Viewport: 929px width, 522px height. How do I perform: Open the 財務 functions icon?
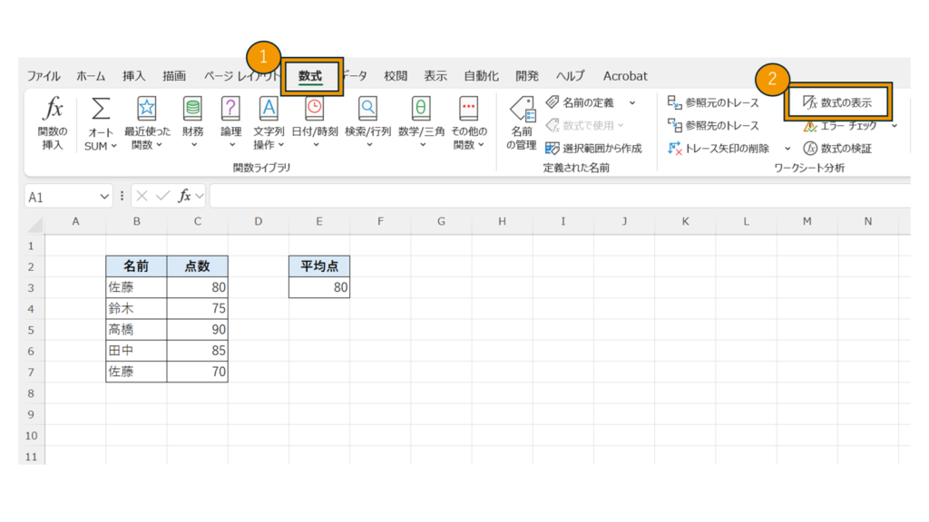[x=192, y=111]
